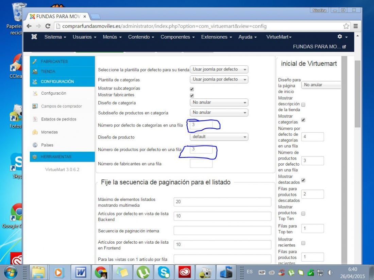Screen dimensions: 374x280
Task: Open Chrome hamburger menu icon
Action: (355, 26)
